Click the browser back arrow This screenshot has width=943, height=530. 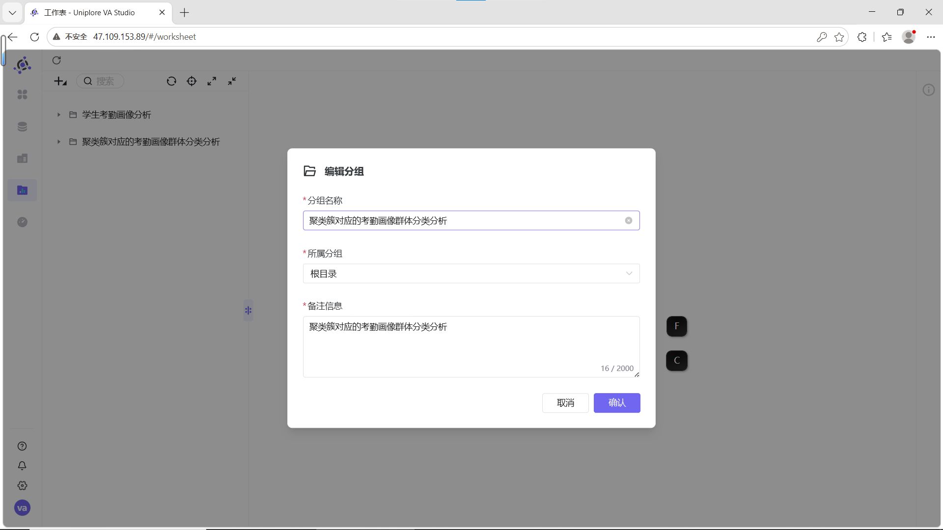click(x=12, y=37)
